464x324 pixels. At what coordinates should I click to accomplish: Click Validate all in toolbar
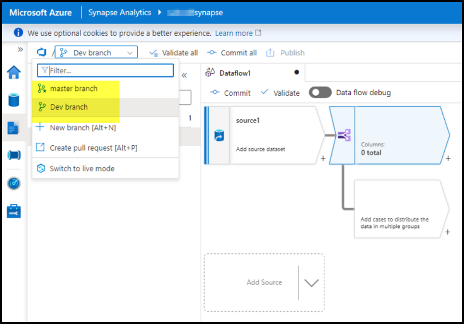(174, 53)
